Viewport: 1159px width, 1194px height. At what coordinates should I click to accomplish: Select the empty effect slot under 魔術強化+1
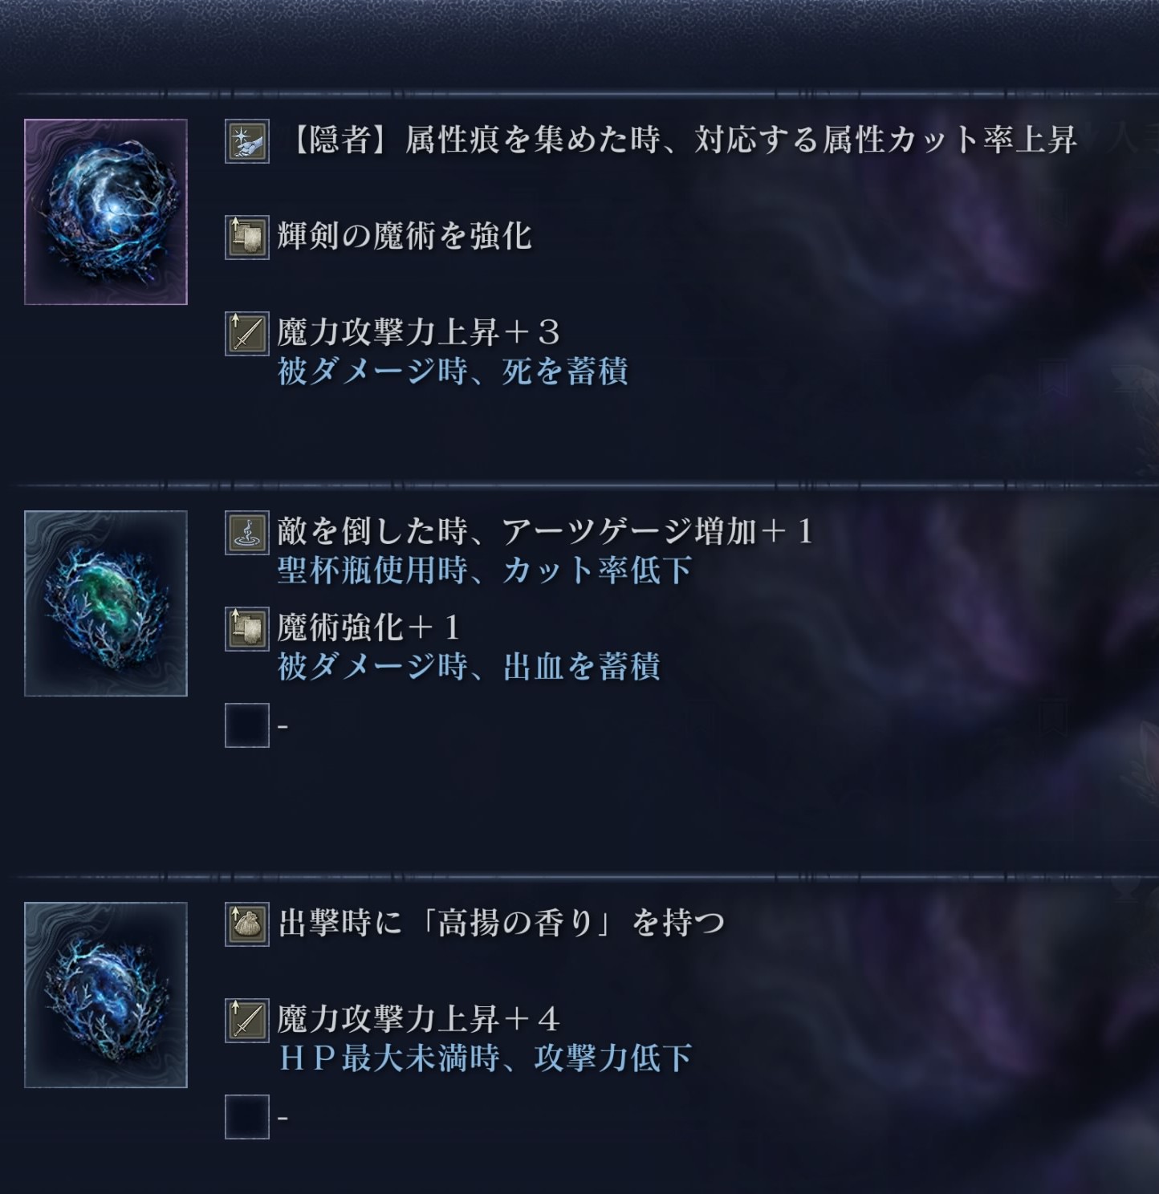246,725
